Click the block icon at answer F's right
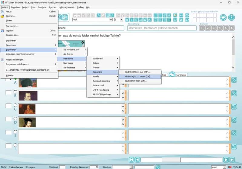Viewport: 242px width, 169px height. [234, 147]
